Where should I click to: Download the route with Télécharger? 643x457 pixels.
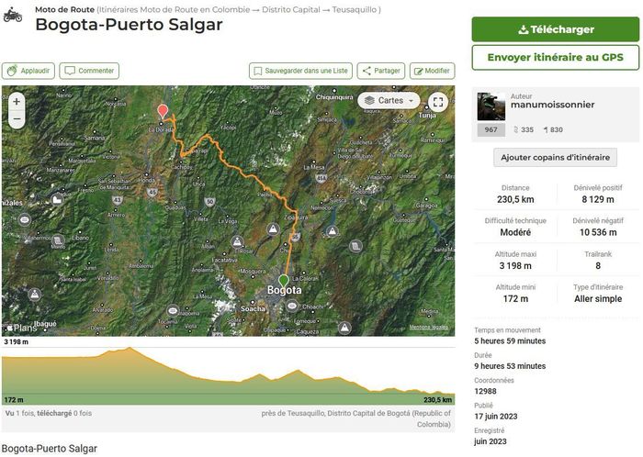(x=555, y=29)
